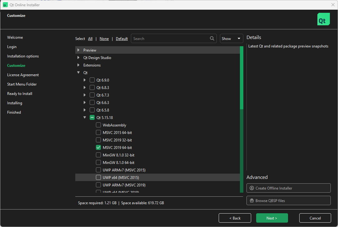Check the UWP ARMv7 (MSVC 2015) box
Image resolution: width=338 pixels, height=227 pixels.
[98, 170]
